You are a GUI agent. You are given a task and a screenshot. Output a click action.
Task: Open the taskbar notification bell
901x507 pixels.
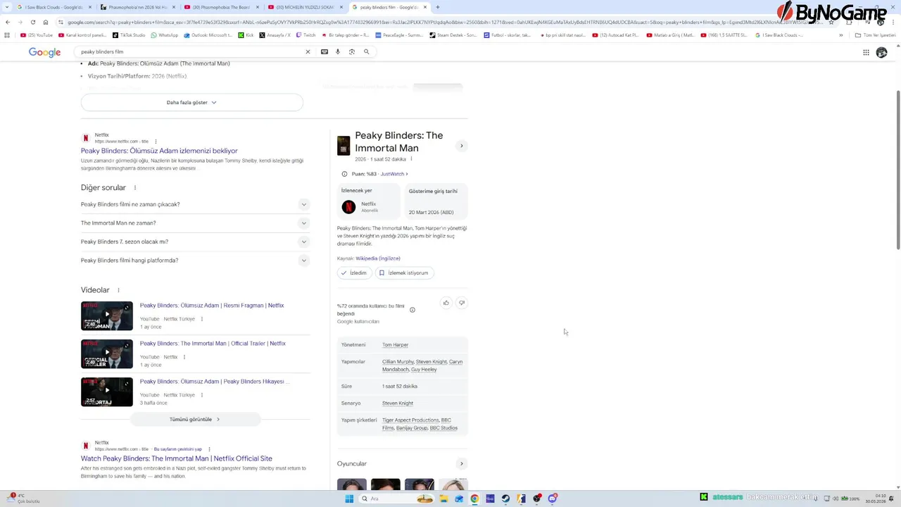click(x=890, y=499)
